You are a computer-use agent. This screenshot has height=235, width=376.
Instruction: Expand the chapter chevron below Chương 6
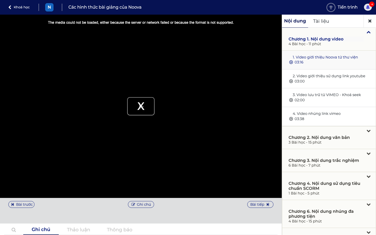(x=369, y=232)
